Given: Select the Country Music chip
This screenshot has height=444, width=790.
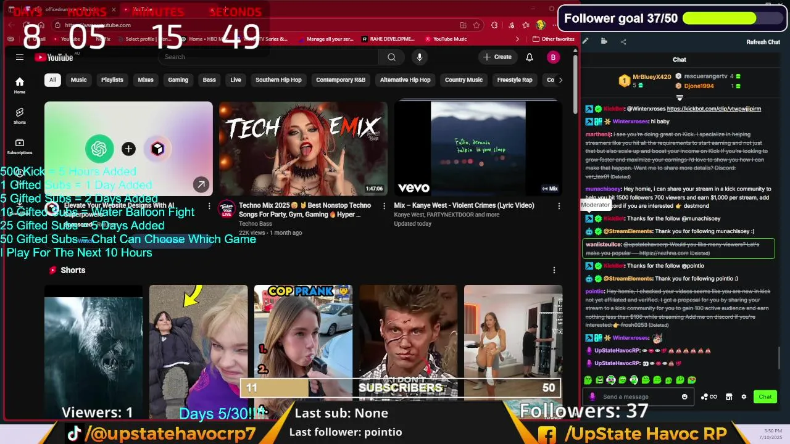Looking at the screenshot, I should click(x=464, y=80).
